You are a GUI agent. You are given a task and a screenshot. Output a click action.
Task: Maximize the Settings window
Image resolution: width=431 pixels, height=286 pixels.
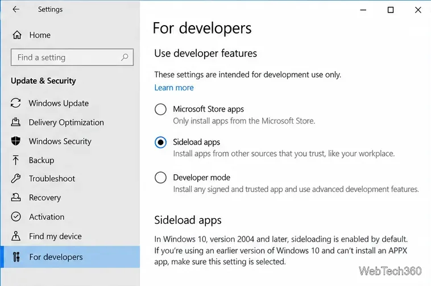pyautogui.click(x=390, y=10)
